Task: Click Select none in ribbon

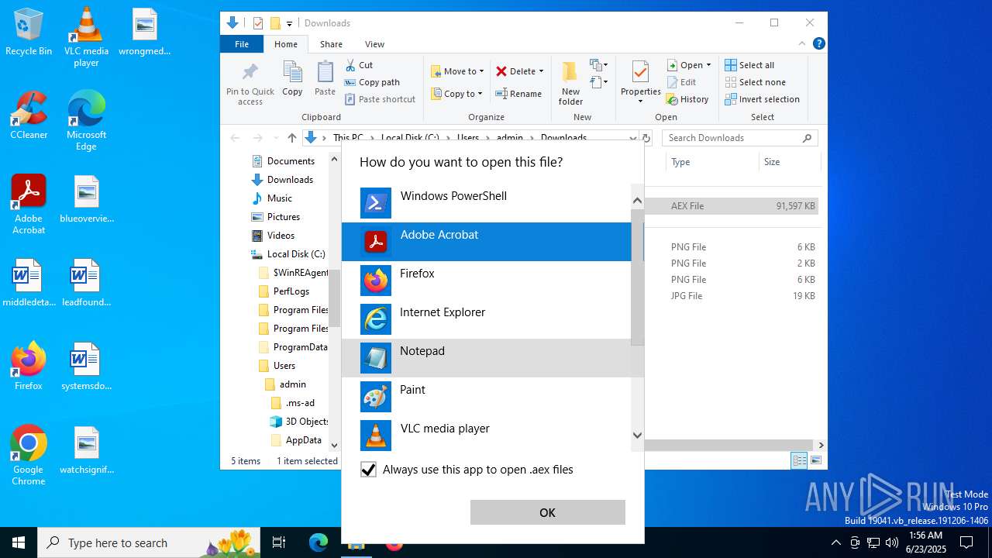Action: 755,82
